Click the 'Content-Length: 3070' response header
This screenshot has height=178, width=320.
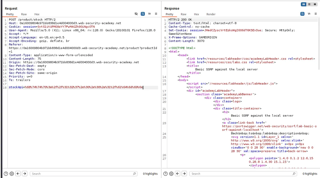pyautogui.click(x=186, y=41)
